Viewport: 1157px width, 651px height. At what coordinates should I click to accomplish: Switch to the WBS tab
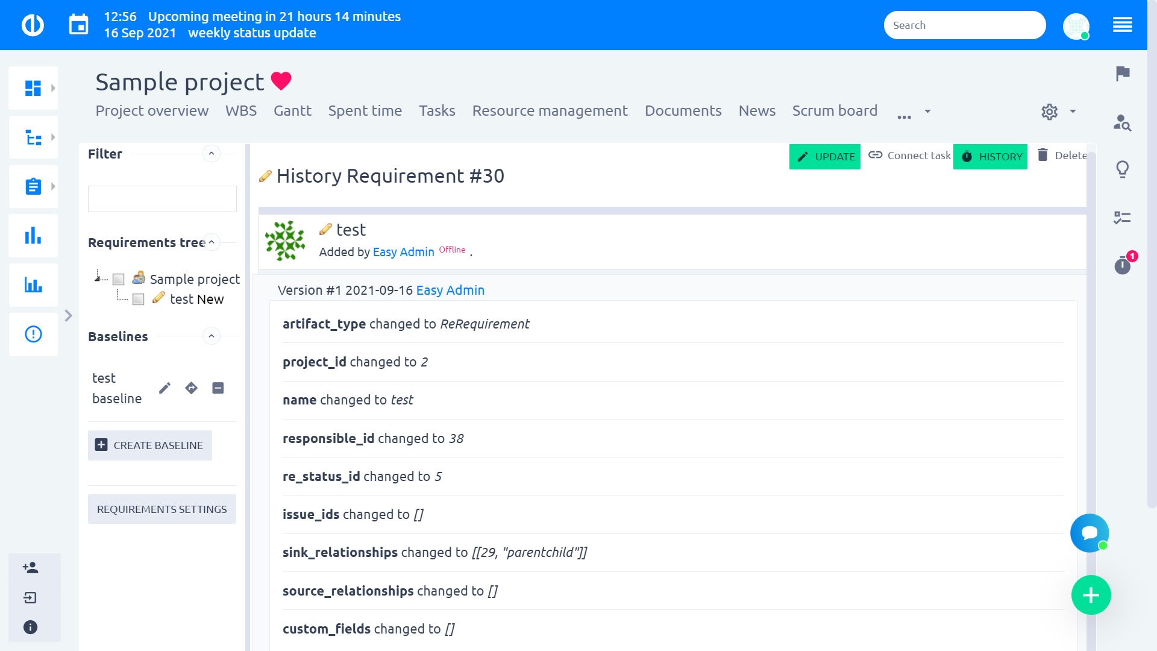(240, 110)
